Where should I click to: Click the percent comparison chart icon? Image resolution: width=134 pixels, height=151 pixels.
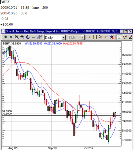point(100,37)
